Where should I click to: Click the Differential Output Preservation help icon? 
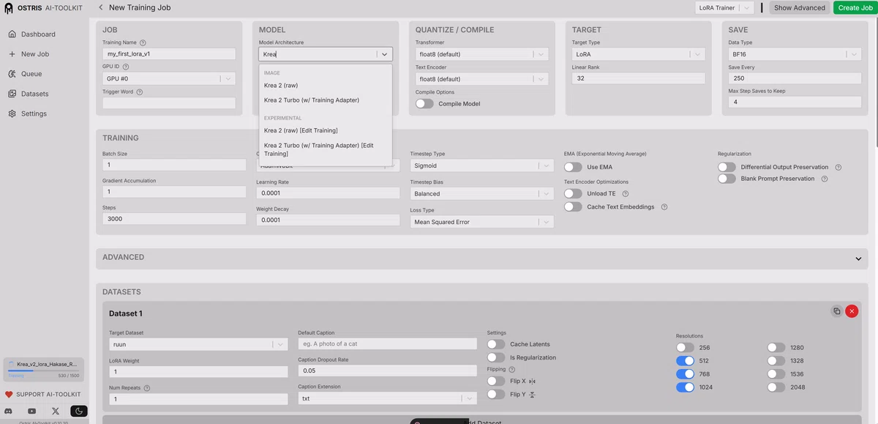point(838,167)
